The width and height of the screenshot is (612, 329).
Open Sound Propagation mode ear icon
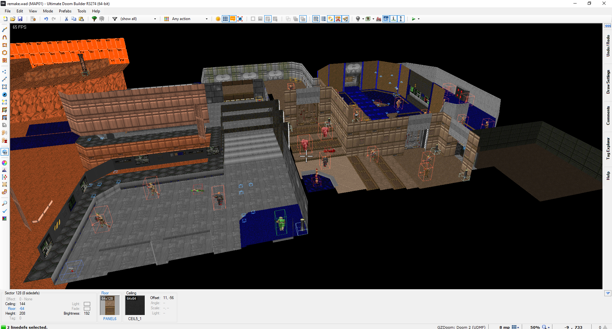click(4, 133)
